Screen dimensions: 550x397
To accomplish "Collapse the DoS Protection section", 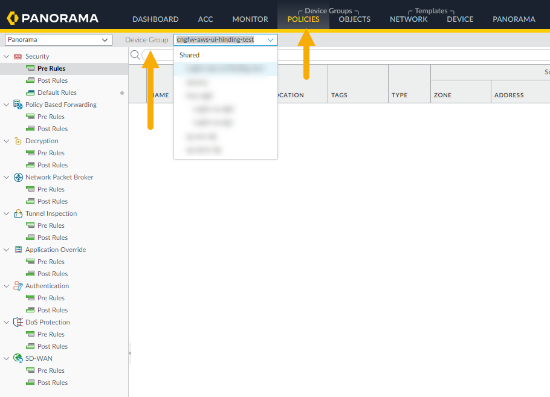I will click(x=6, y=322).
